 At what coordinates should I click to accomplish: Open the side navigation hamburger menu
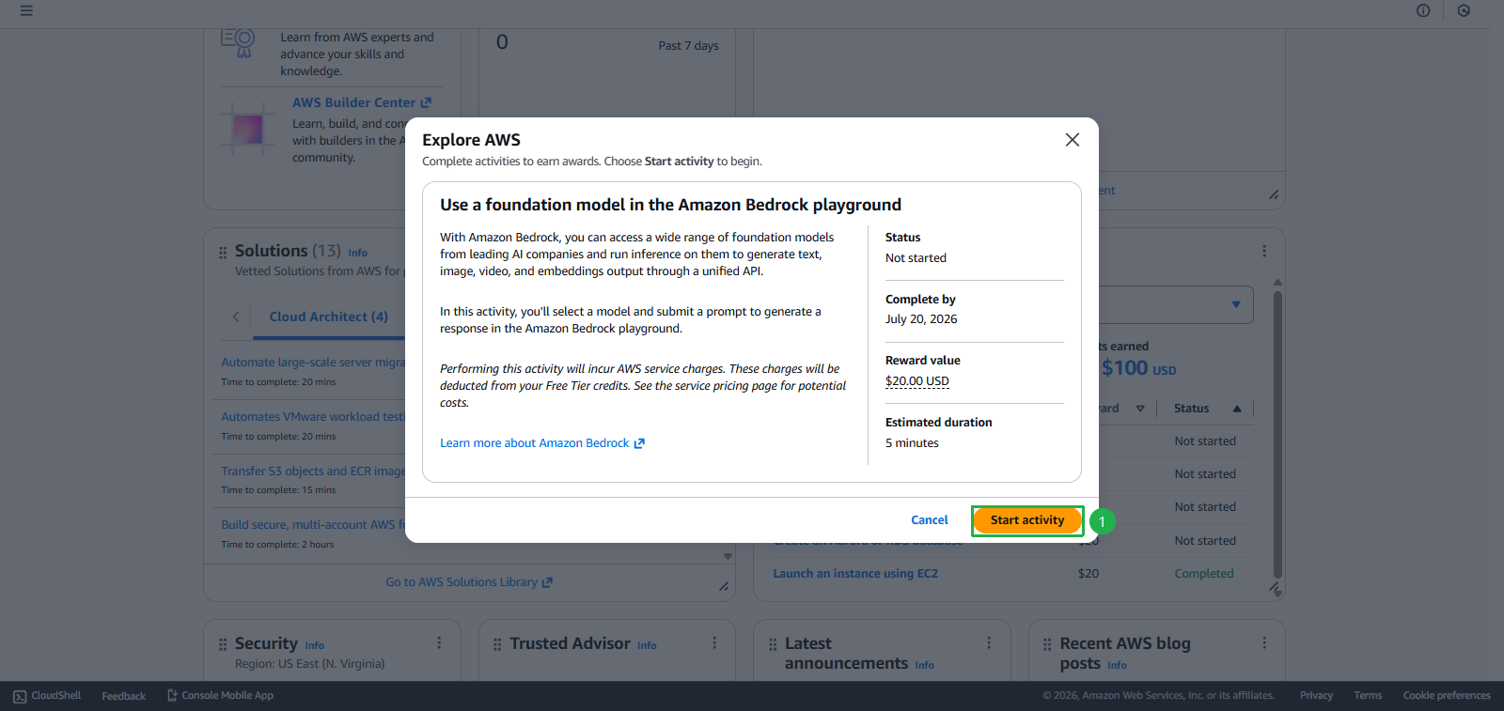click(x=26, y=11)
